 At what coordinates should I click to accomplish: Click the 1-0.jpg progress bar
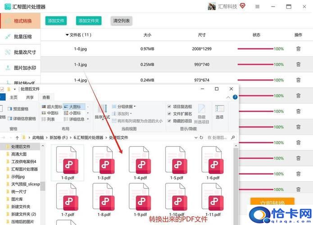point(255,49)
